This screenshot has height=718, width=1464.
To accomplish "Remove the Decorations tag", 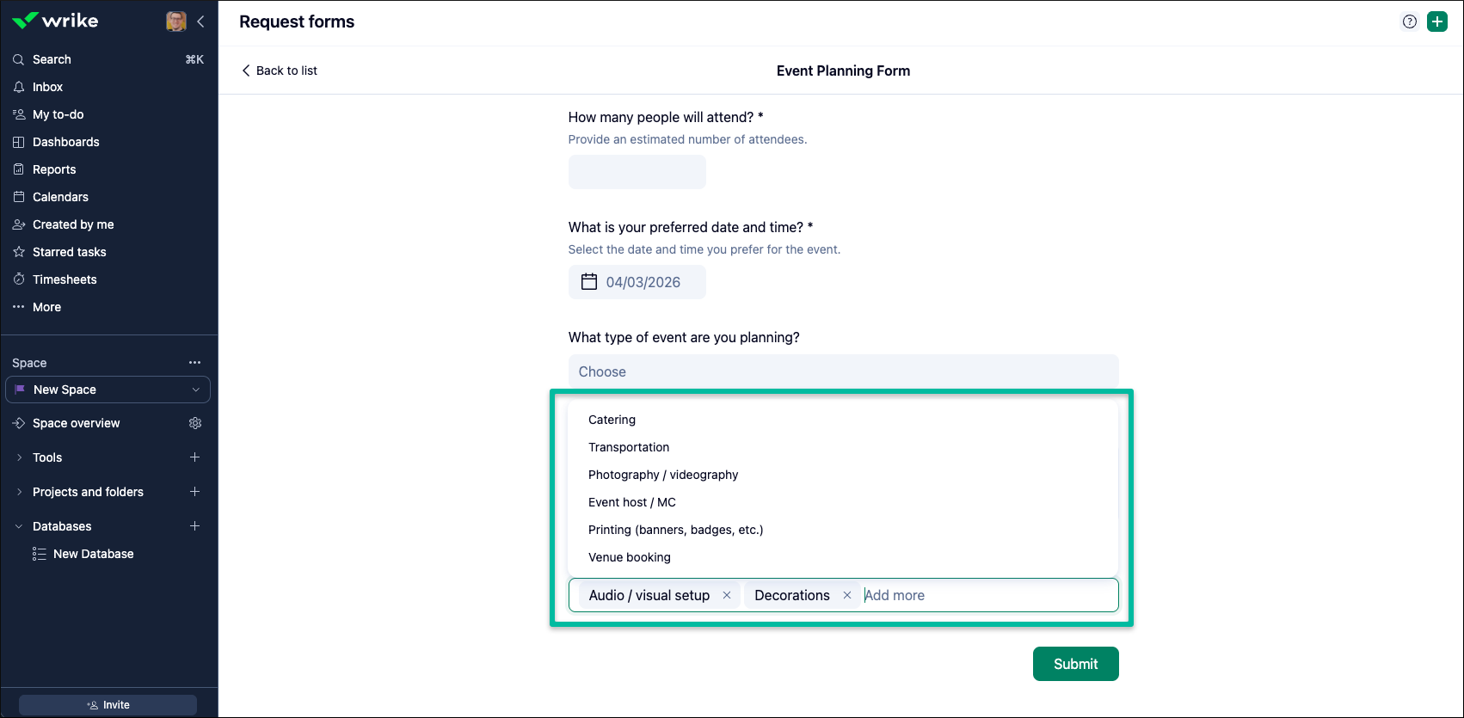I will tap(847, 595).
